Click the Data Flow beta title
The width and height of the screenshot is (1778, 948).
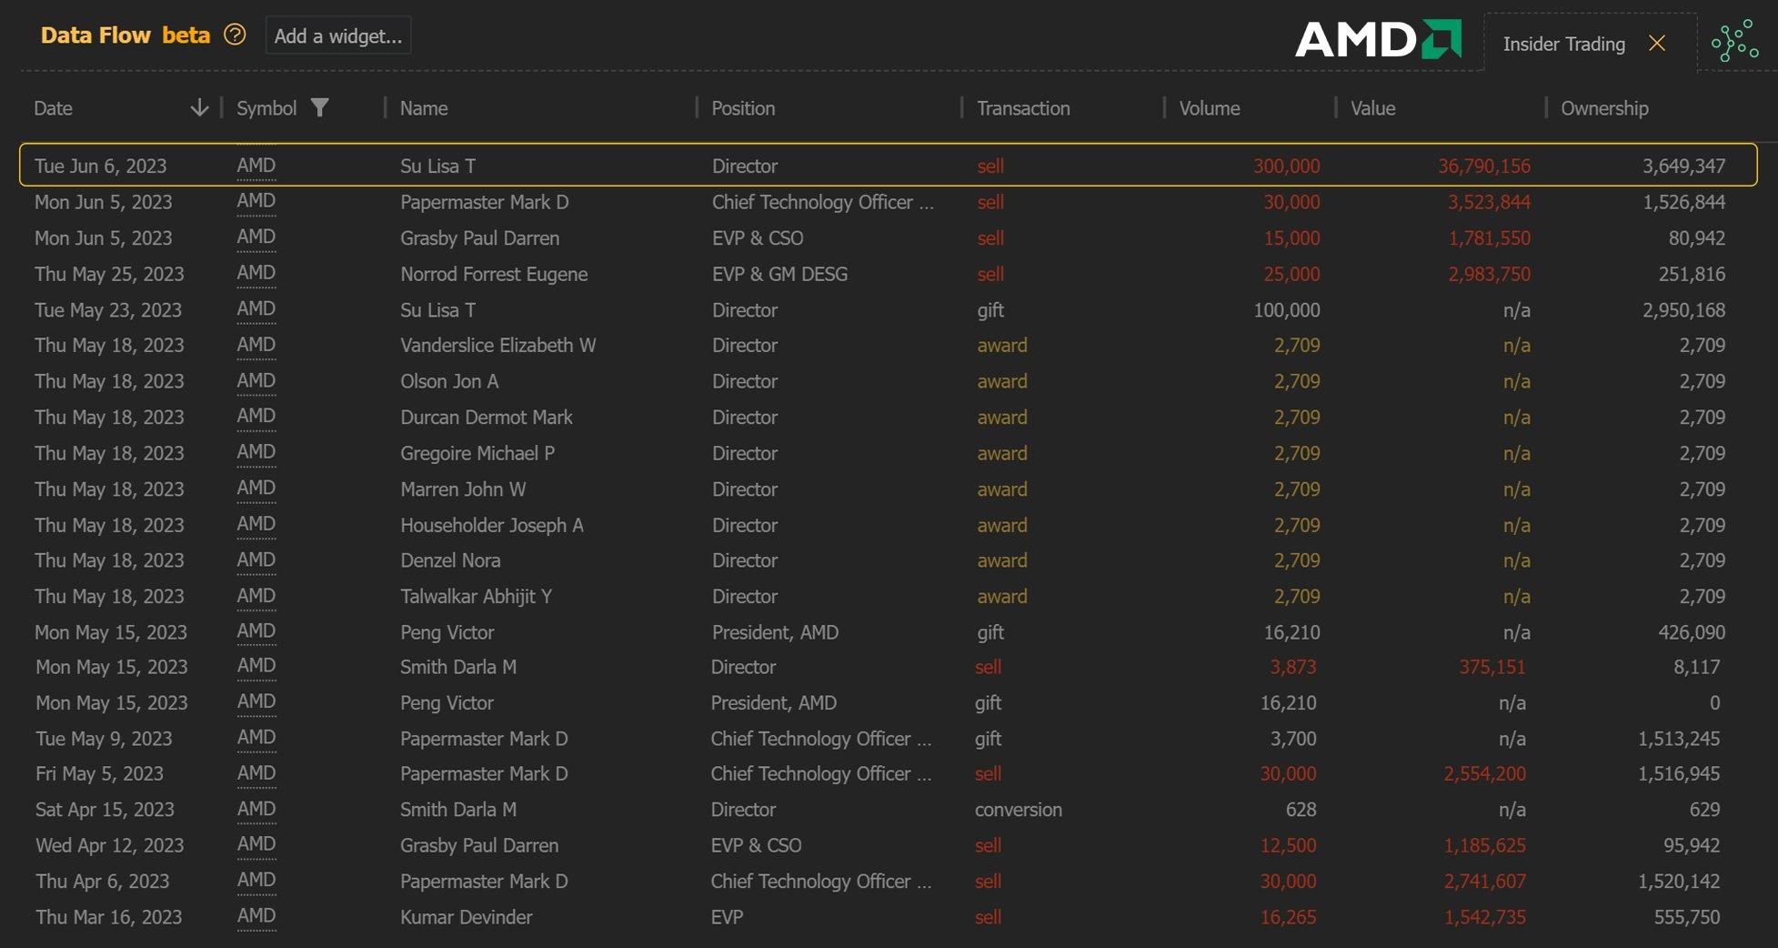[126, 35]
